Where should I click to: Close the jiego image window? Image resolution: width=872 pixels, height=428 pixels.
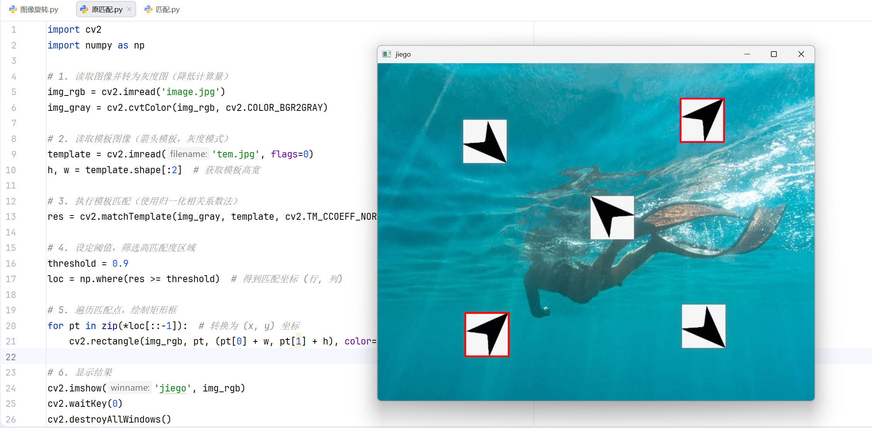click(x=801, y=54)
